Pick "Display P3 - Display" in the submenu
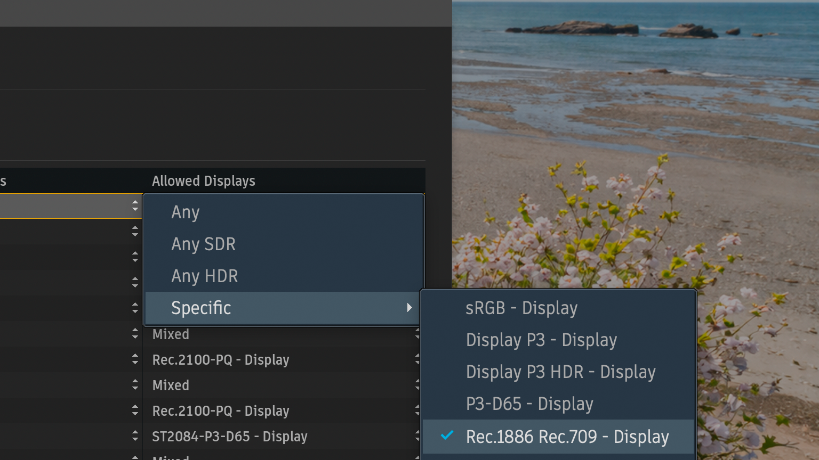Viewport: 819px width, 460px height. point(541,340)
